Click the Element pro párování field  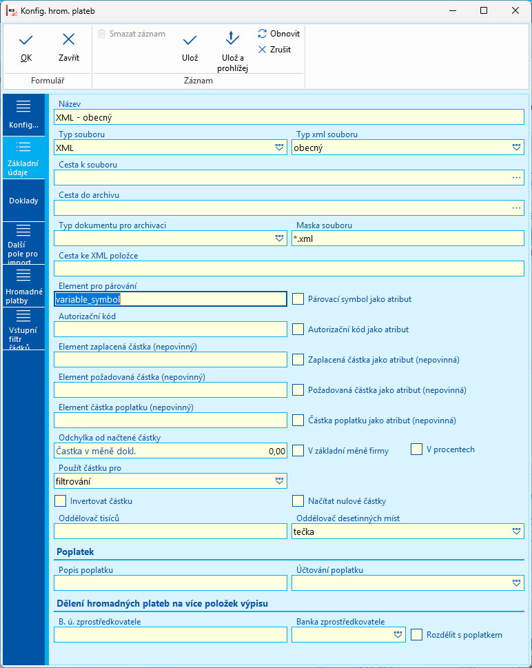coord(170,299)
